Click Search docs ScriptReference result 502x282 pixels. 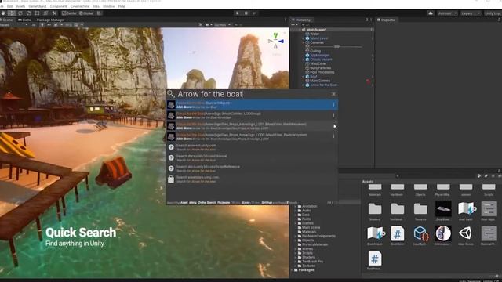[x=252, y=168]
